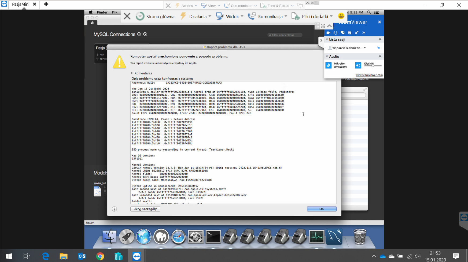
Task: Adjust the Głośniki volume slider
Action: point(373,66)
